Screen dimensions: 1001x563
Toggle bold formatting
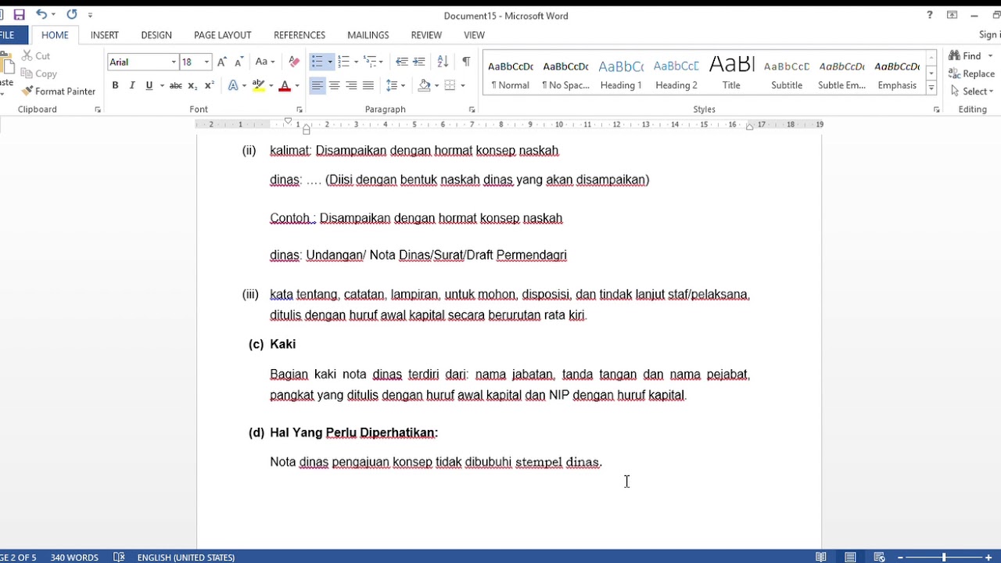pyautogui.click(x=115, y=85)
